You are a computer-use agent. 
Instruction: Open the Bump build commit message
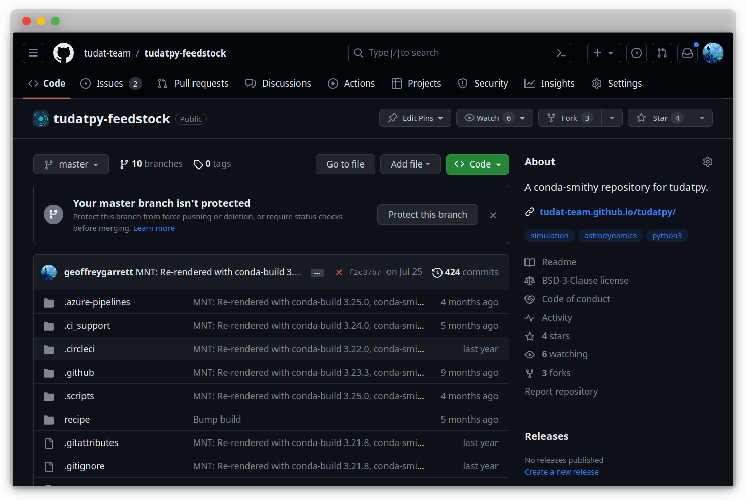pyautogui.click(x=217, y=420)
